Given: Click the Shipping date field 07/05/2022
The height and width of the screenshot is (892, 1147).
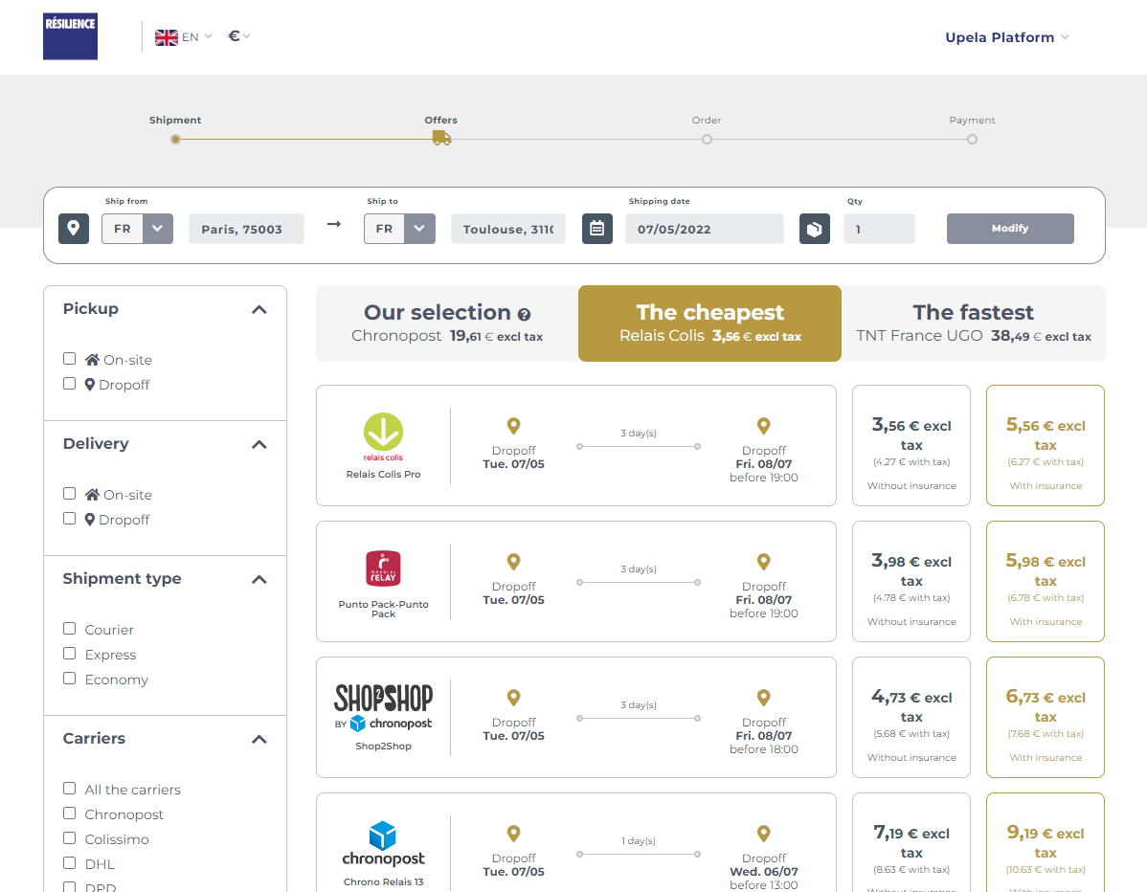Looking at the screenshot, I should (705, 229).
